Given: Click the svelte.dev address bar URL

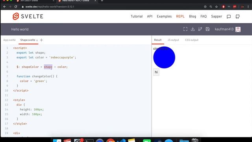Looking at the screenshot, I should tap(50, 7).
